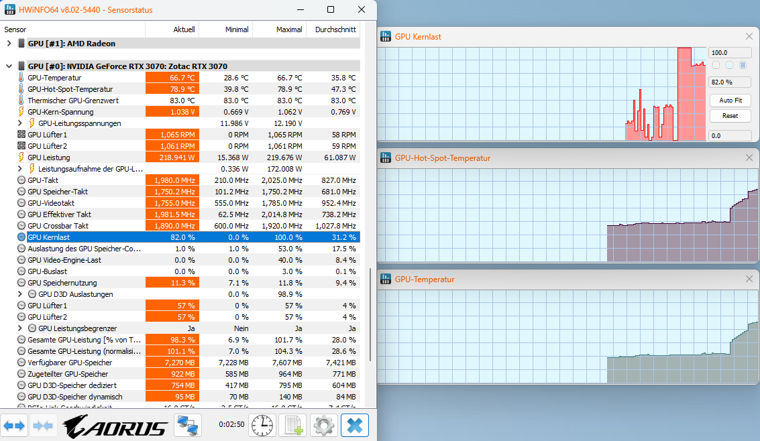Viewport: 760px width, 441px height.
Task: Close sensor status with blue X icon
Action: (355, 426)
